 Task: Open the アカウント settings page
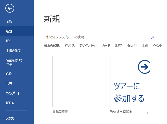[x=12, y=118]
